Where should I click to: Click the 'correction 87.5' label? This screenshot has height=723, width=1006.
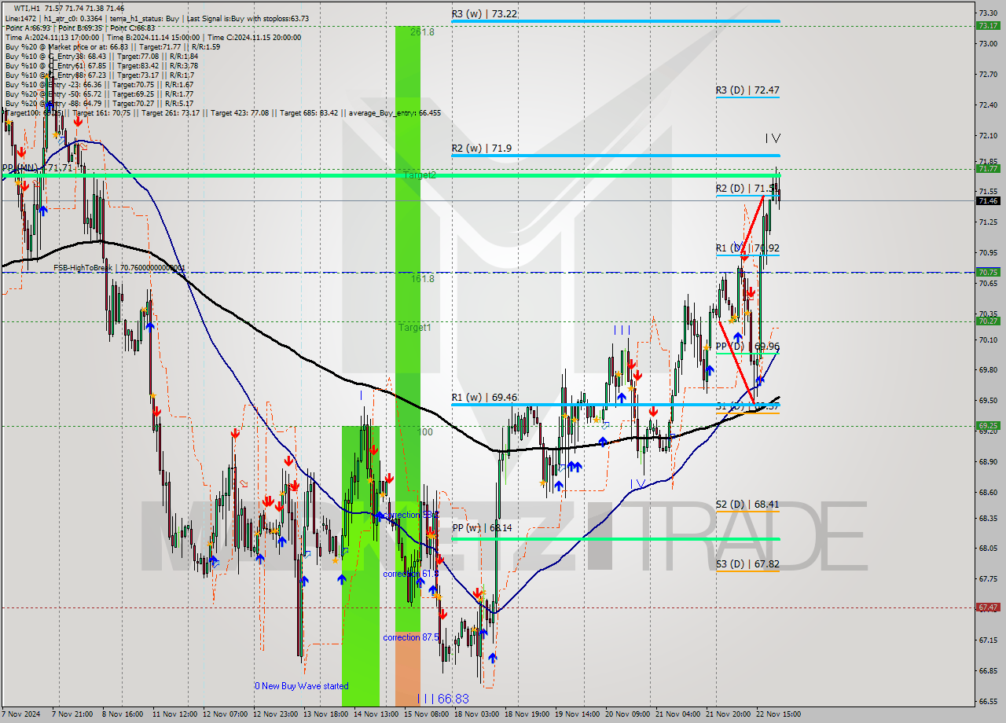pos(411,637)
